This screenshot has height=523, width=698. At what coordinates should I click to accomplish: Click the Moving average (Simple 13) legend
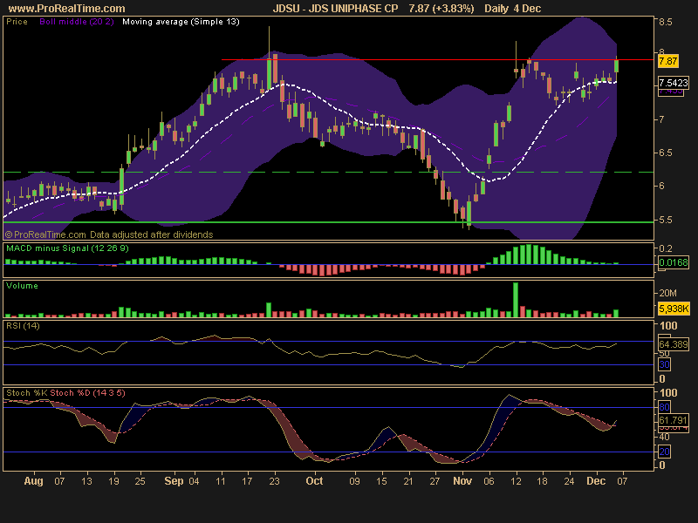pos(181,22)
